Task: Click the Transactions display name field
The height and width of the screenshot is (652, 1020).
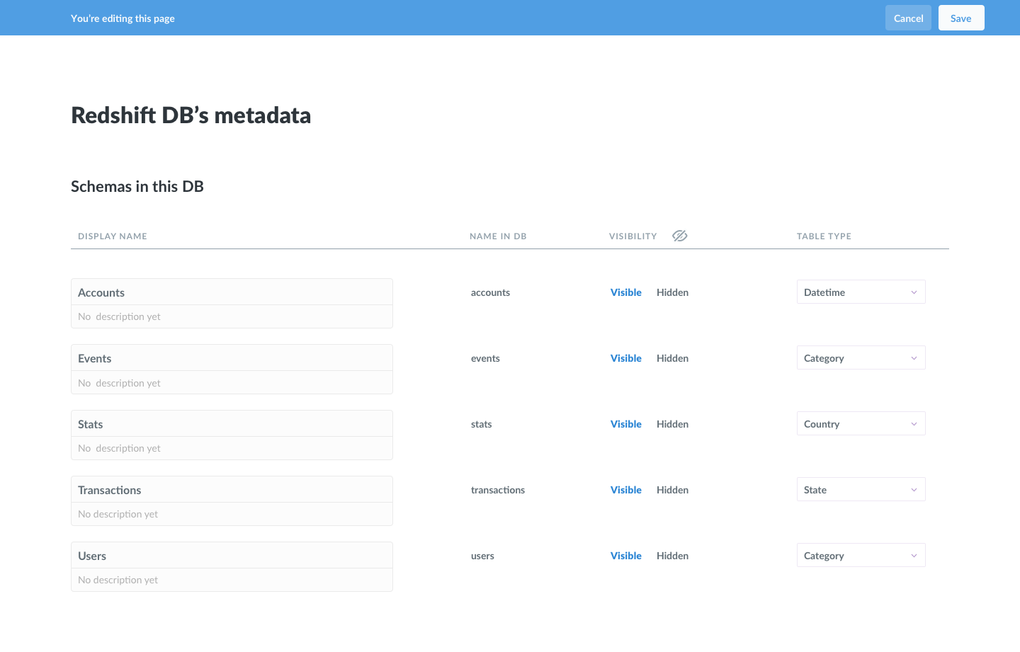Action: [232, 489]
